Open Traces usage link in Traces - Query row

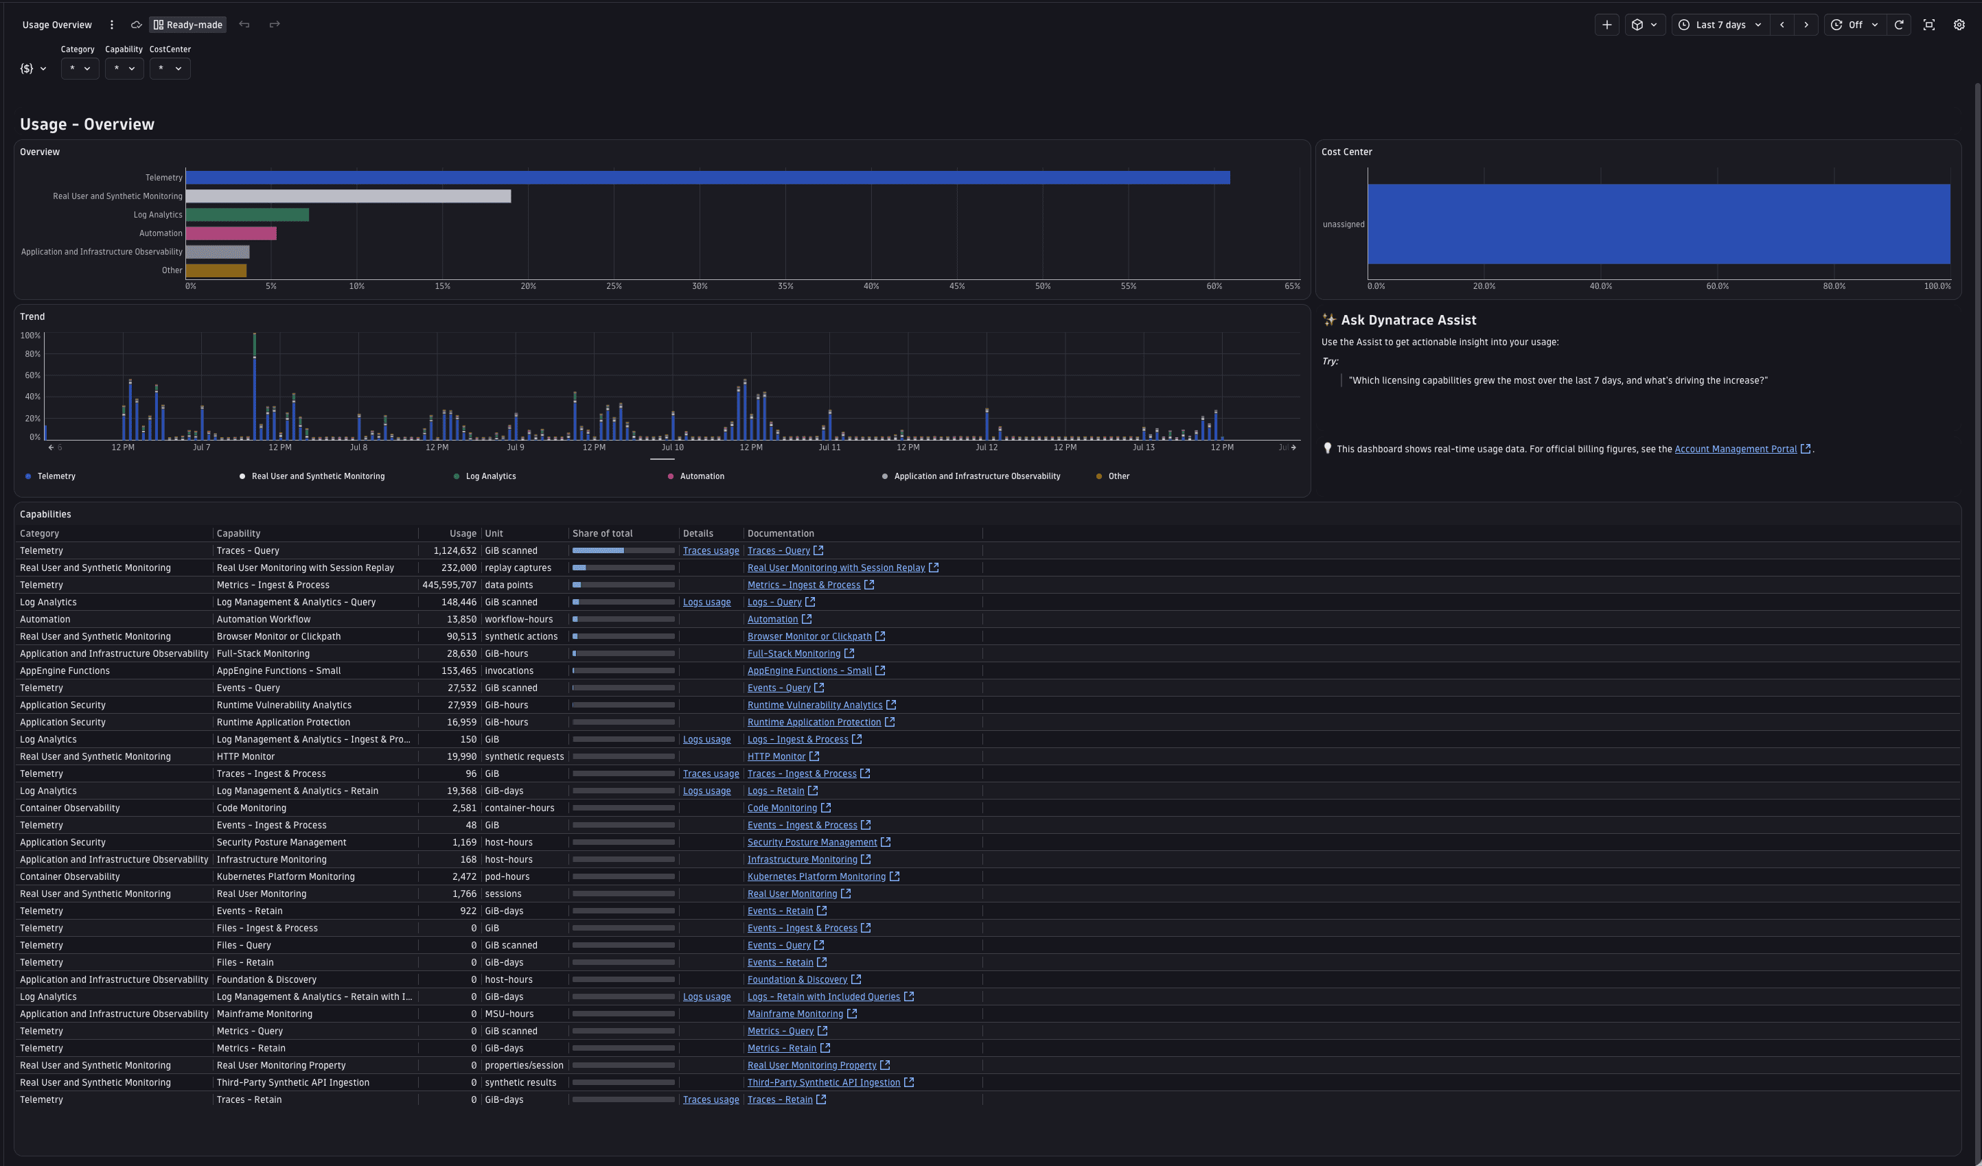711,550
